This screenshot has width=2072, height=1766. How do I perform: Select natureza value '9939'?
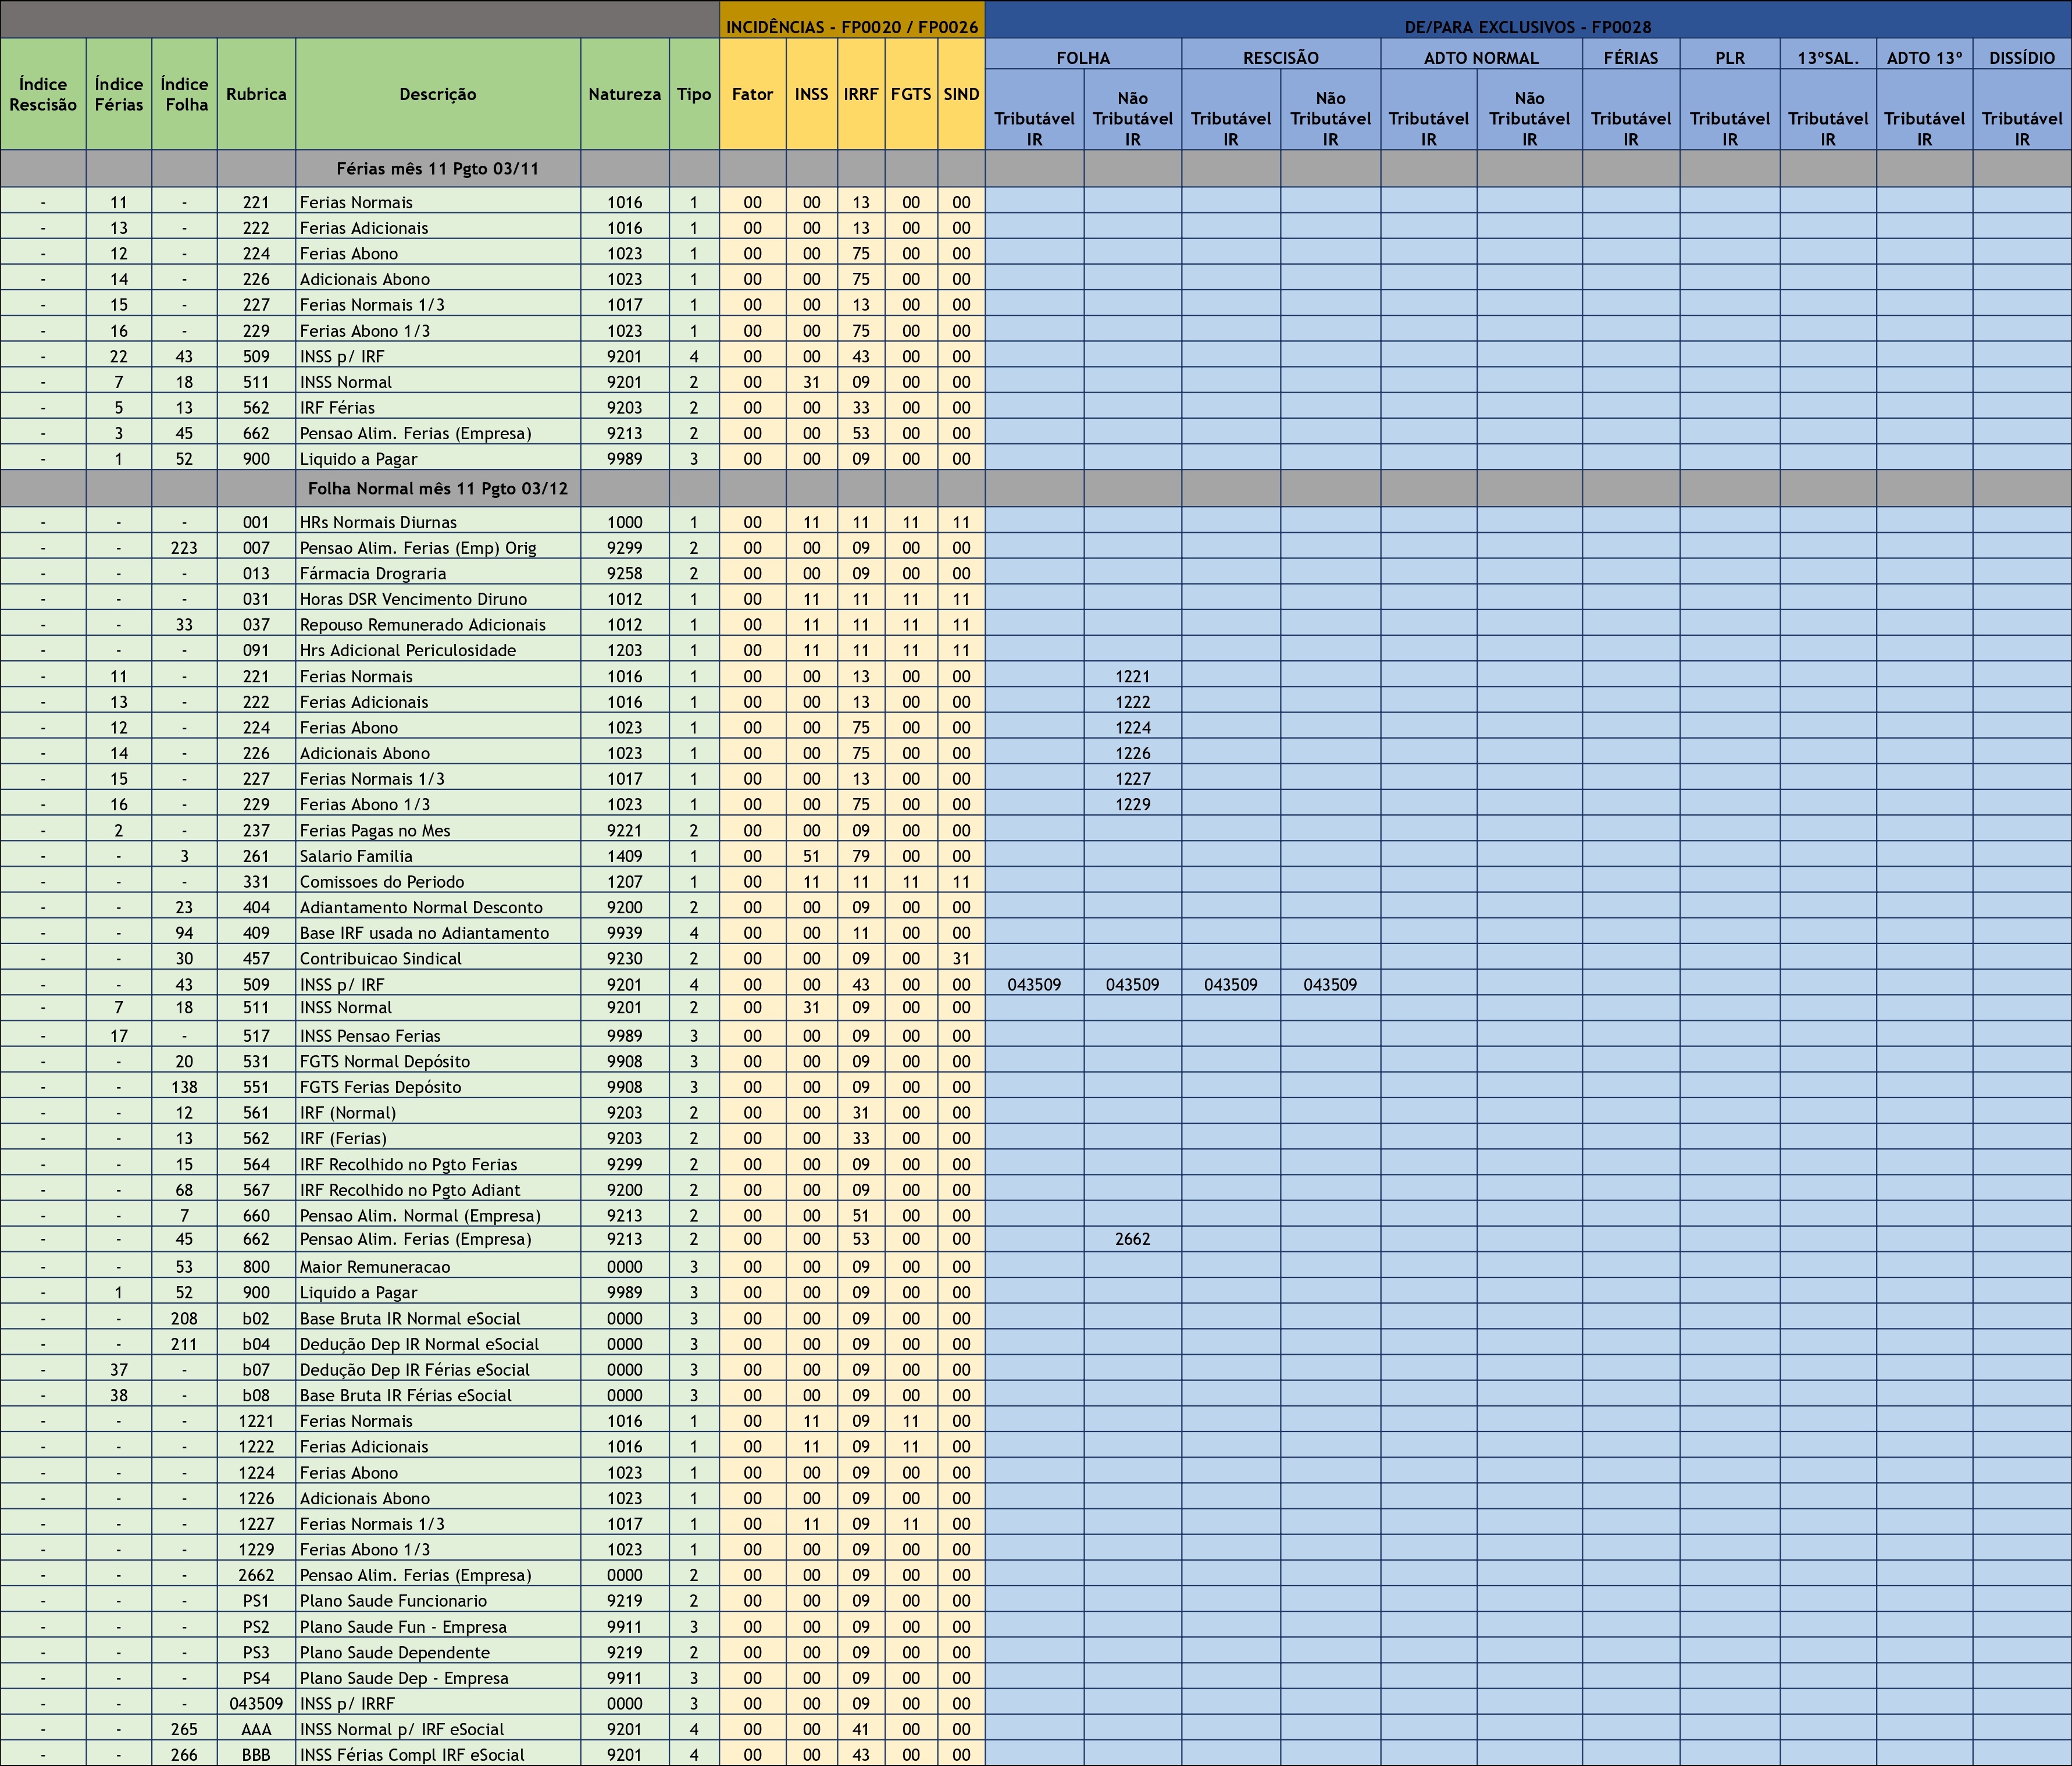[625, 933]
